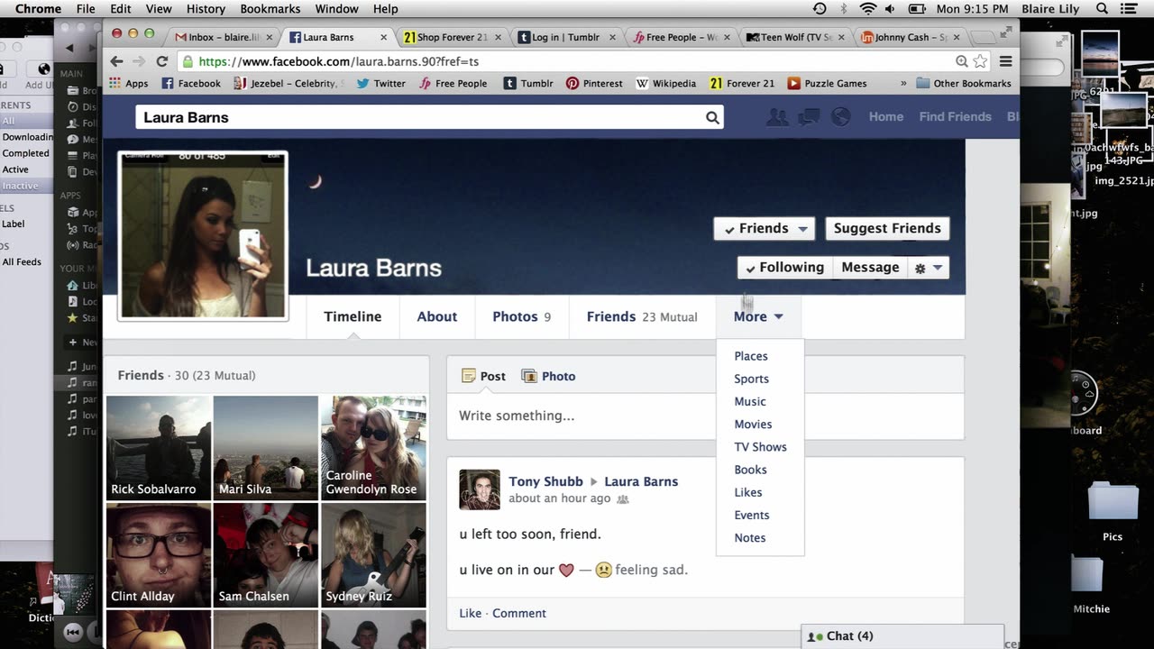Select Books from the More menu
This screenshot has height=649, width=1154.
750,470
